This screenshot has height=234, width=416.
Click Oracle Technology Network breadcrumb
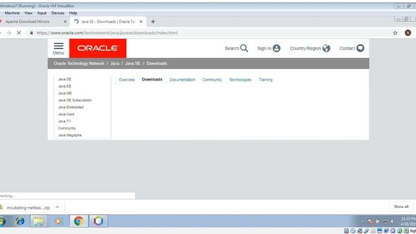click(79, 64)
